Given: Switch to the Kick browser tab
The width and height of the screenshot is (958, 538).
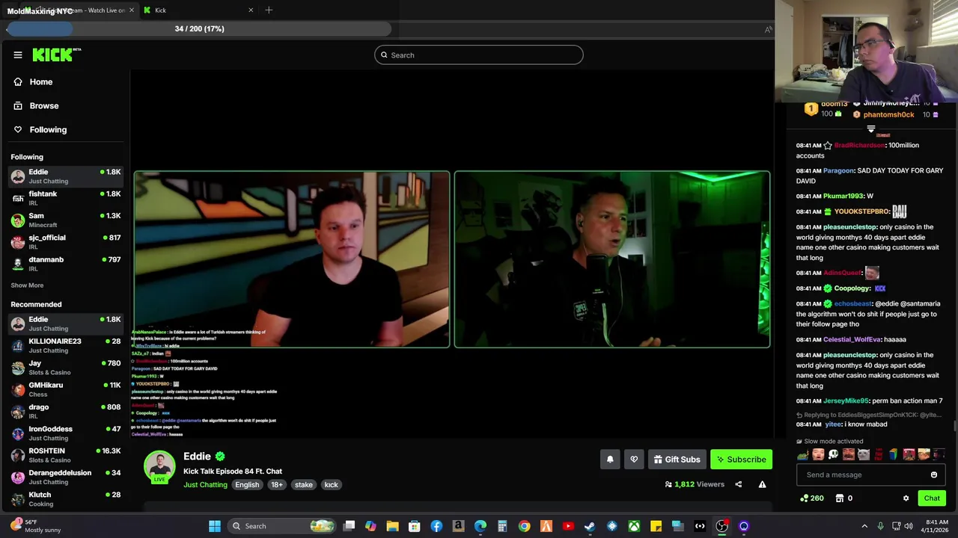Looking at the screenshot, I should click(x=198, y=10).
